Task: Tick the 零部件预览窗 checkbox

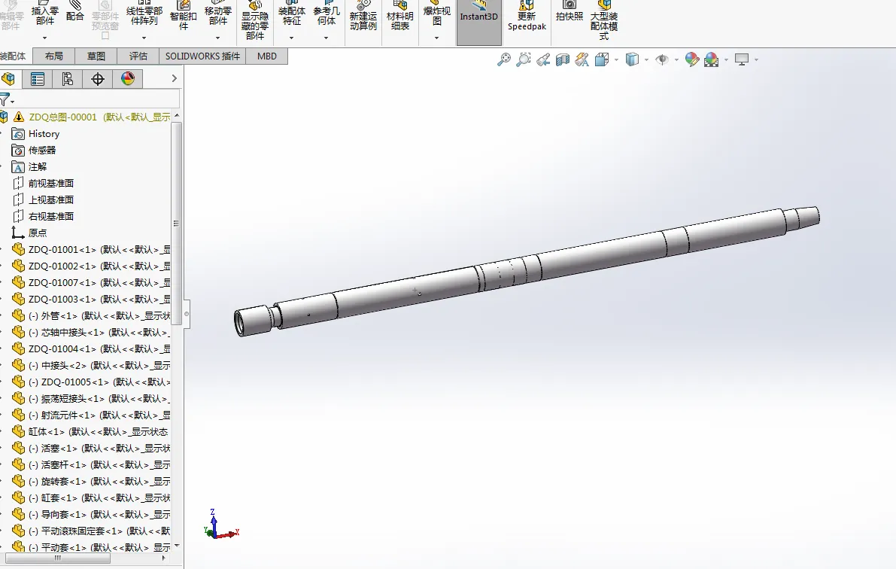Action: pos(105,35)
